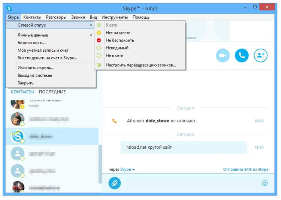Open the Контакты menu
Screen dimensions: 281x200
click(x=32, y=17)
